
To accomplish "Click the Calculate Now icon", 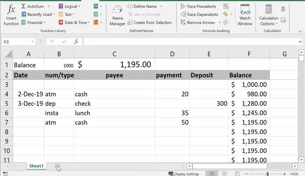I will tap(283, 9).
